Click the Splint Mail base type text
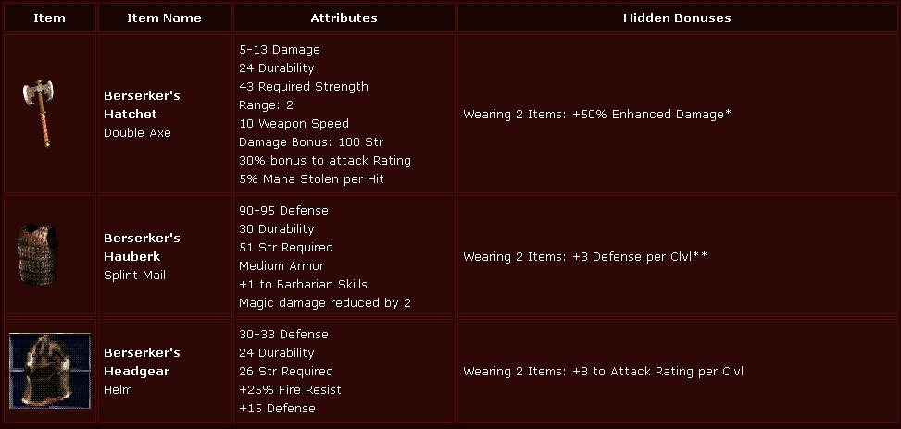Image resolution: width=901 pixels, height=429 pixels. pos(134,275)
